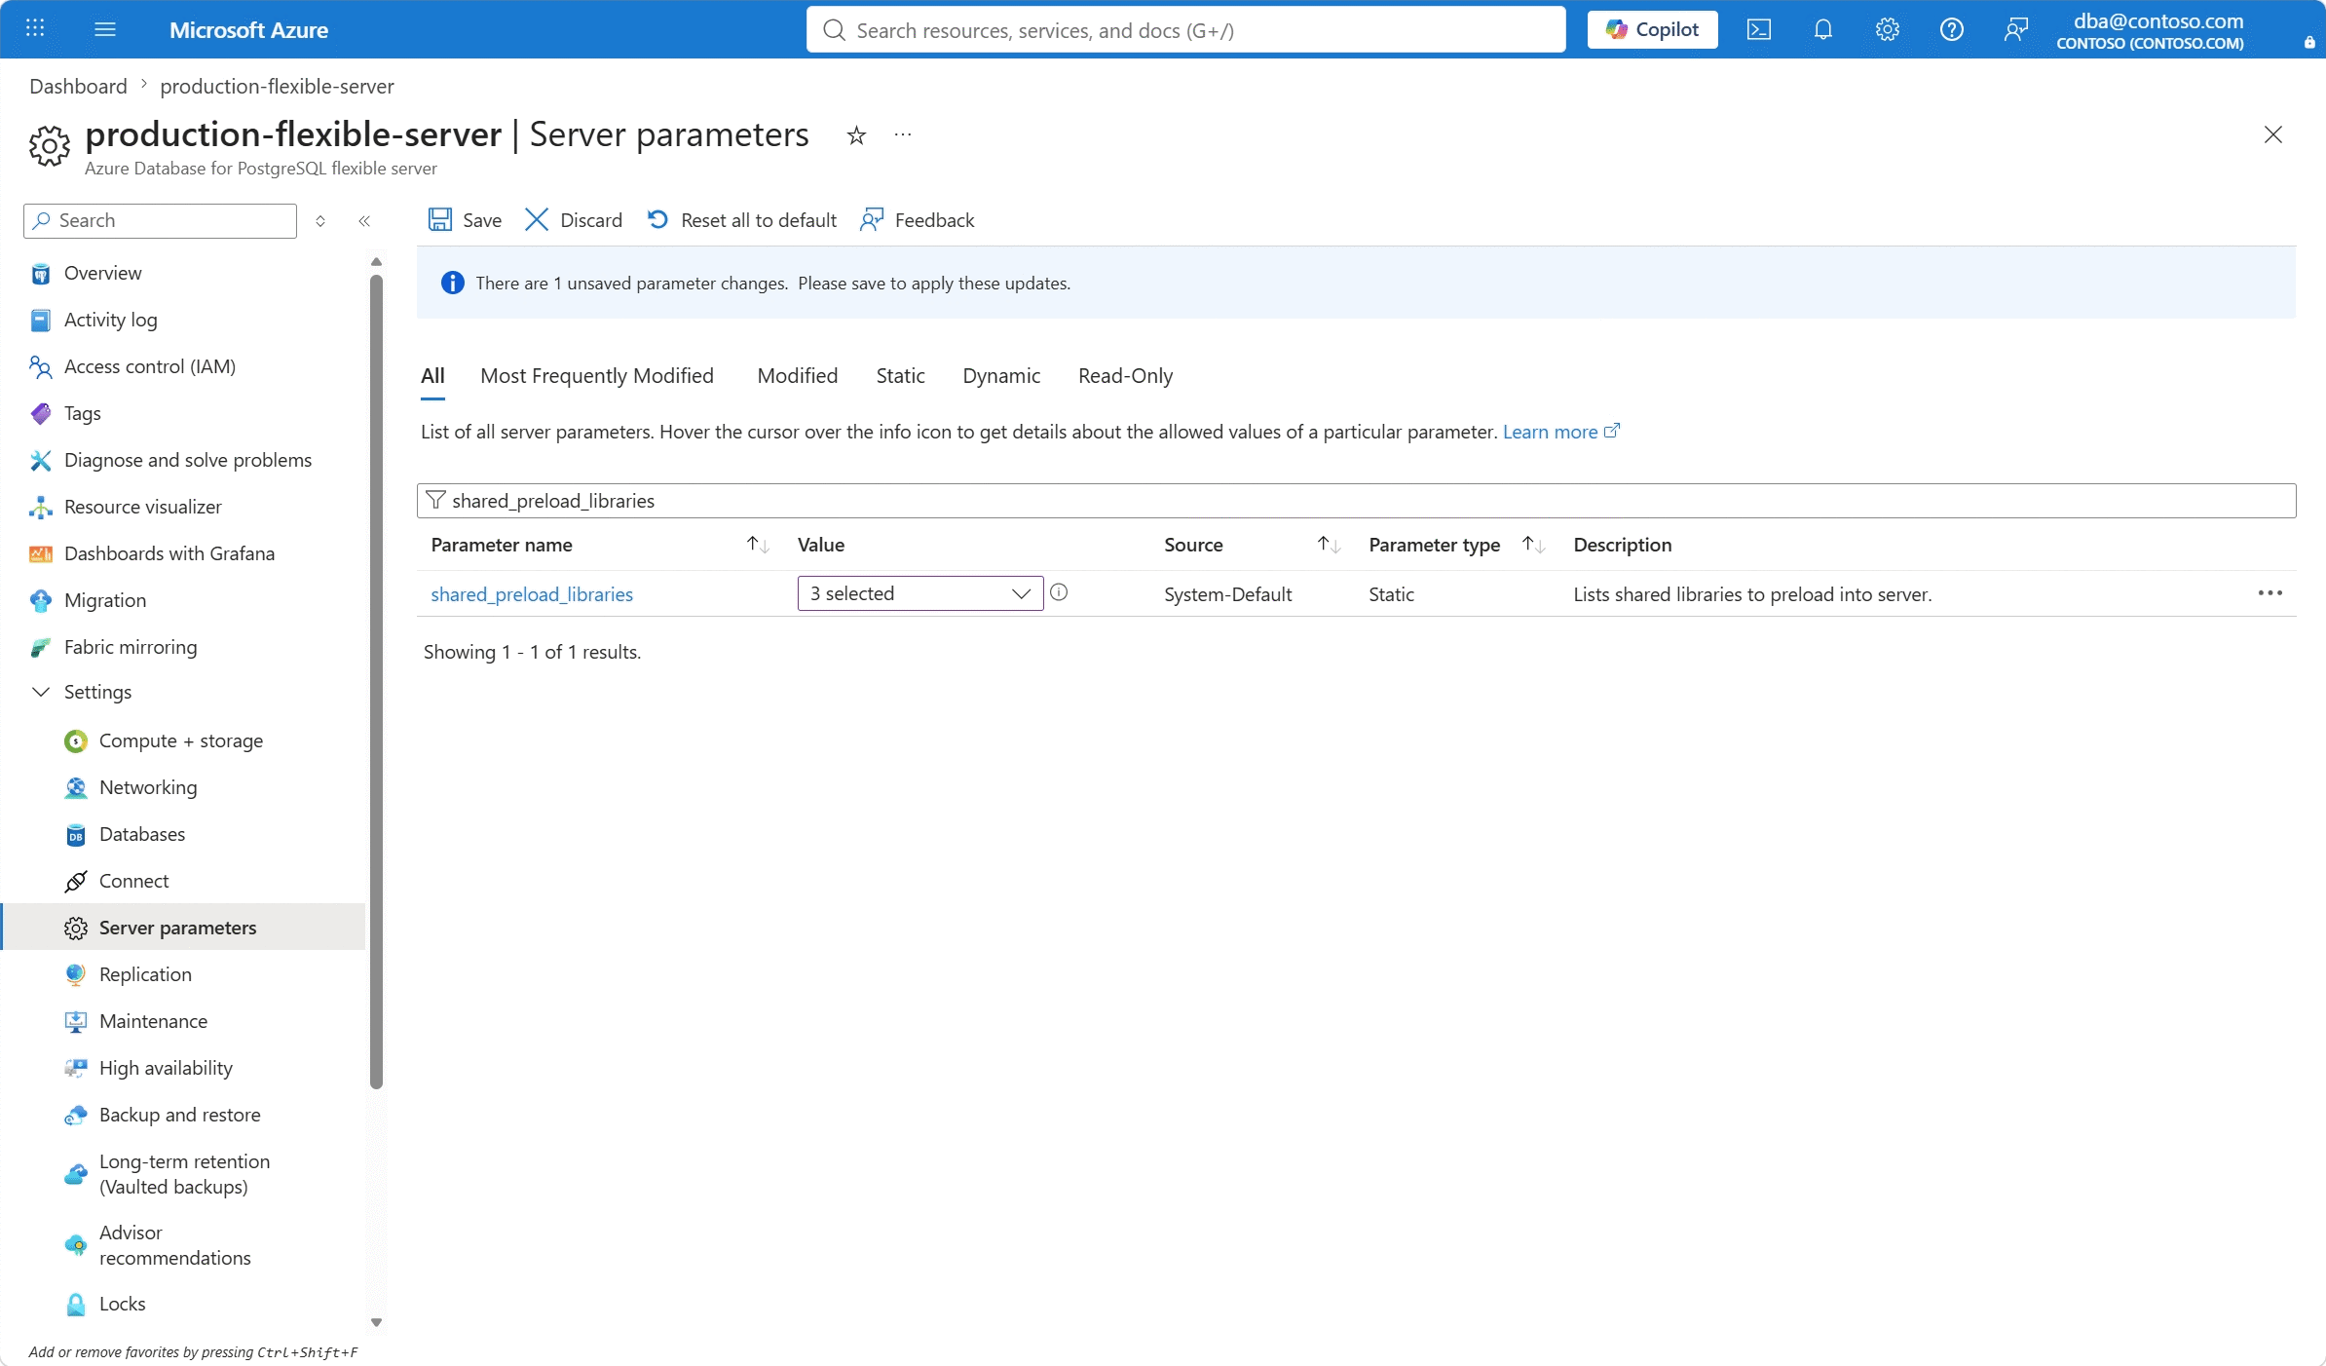Open the header feedback icon
This screenshot has width=2326, height=1366.
coord(2016,29)
